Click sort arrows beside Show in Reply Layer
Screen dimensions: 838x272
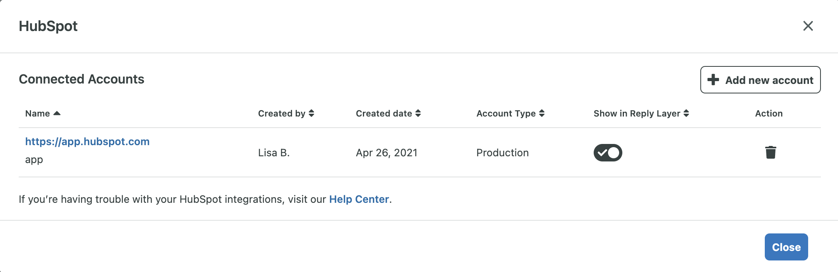coord(686,113)
